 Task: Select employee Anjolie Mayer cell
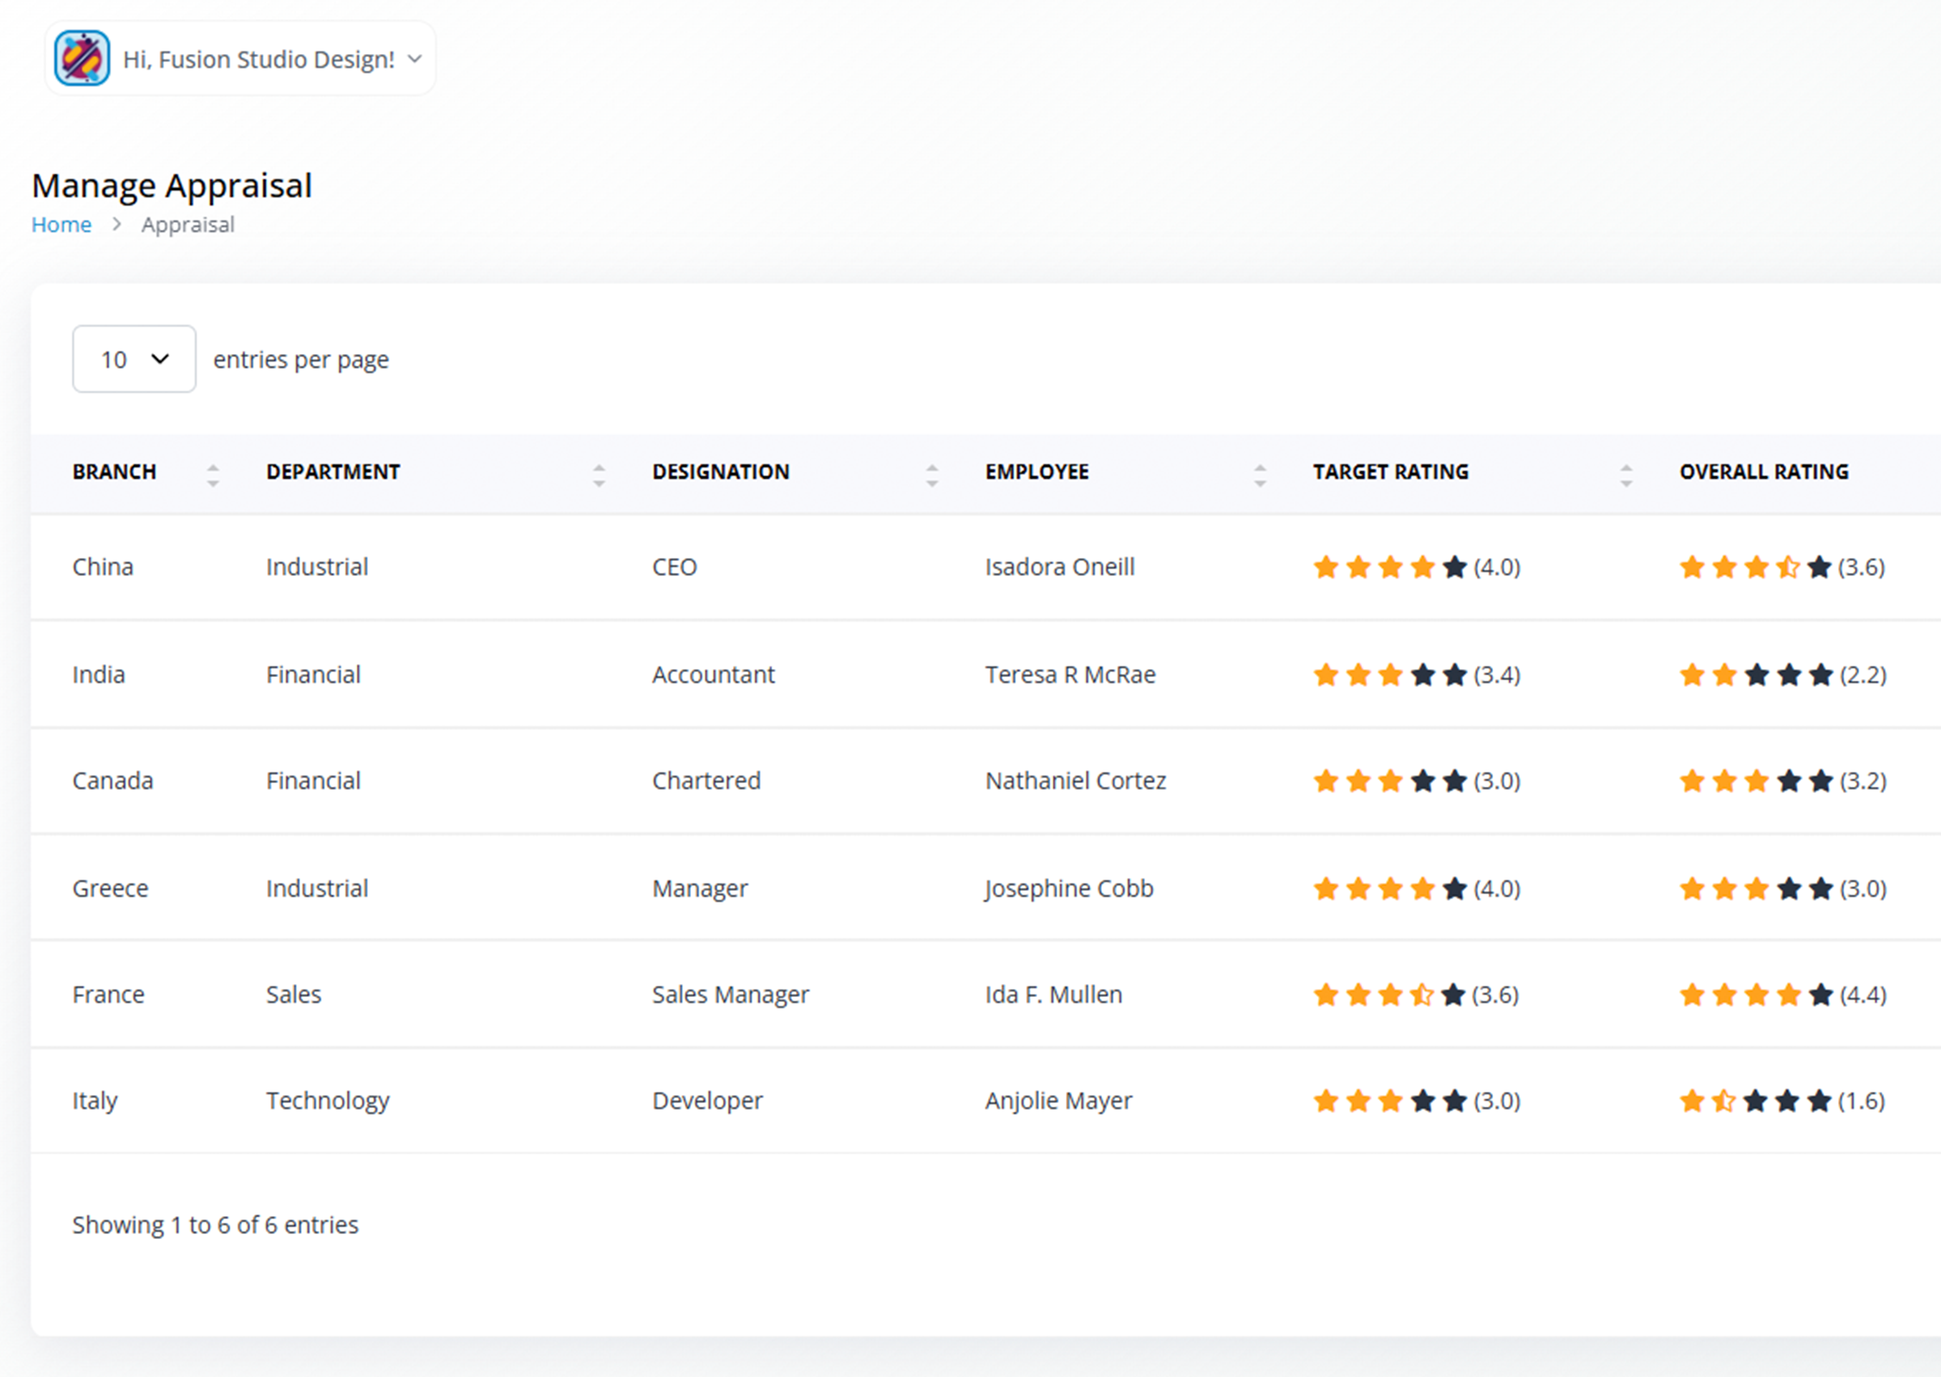pos(1058,1101)
